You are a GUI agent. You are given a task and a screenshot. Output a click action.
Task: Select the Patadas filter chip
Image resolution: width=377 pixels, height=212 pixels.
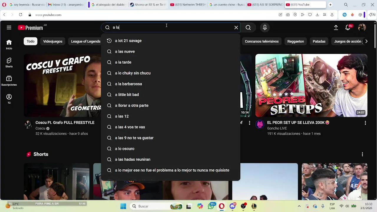point(319,41)
